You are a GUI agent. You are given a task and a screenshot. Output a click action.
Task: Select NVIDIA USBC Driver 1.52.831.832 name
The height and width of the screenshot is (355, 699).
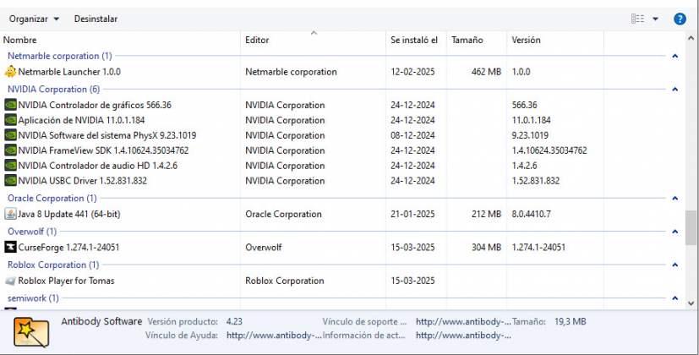(x=83, y=181)
